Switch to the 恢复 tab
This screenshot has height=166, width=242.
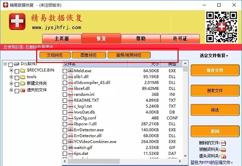[x=101, y=38]
